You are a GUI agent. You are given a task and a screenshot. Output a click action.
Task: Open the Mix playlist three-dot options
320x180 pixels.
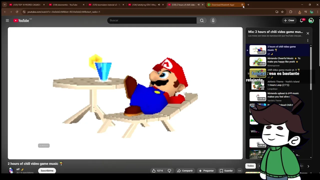(x=308, y=40)
